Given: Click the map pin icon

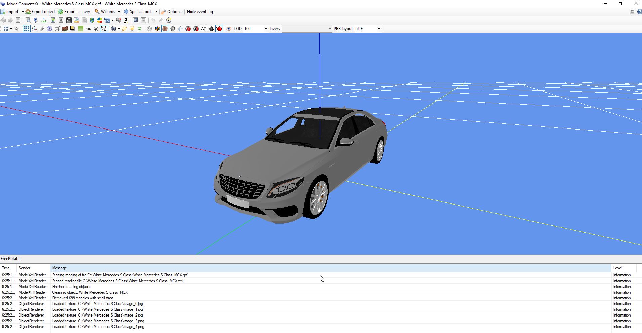Looking at the screenshot, I should 36,20.
